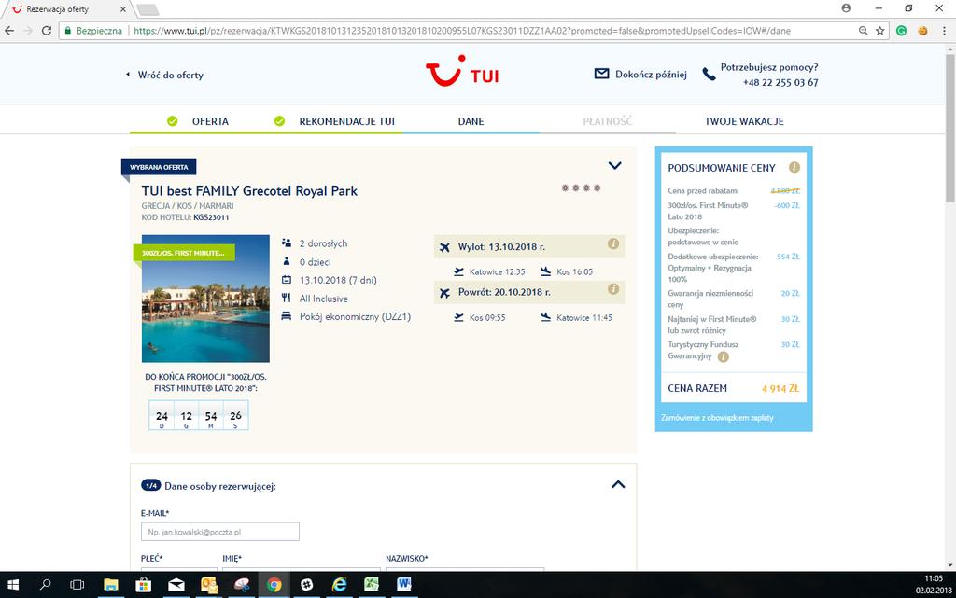Click the -600 ZŁ First Minute discount
This screenshot has width=956, height=598.
(x=786, y=206)
